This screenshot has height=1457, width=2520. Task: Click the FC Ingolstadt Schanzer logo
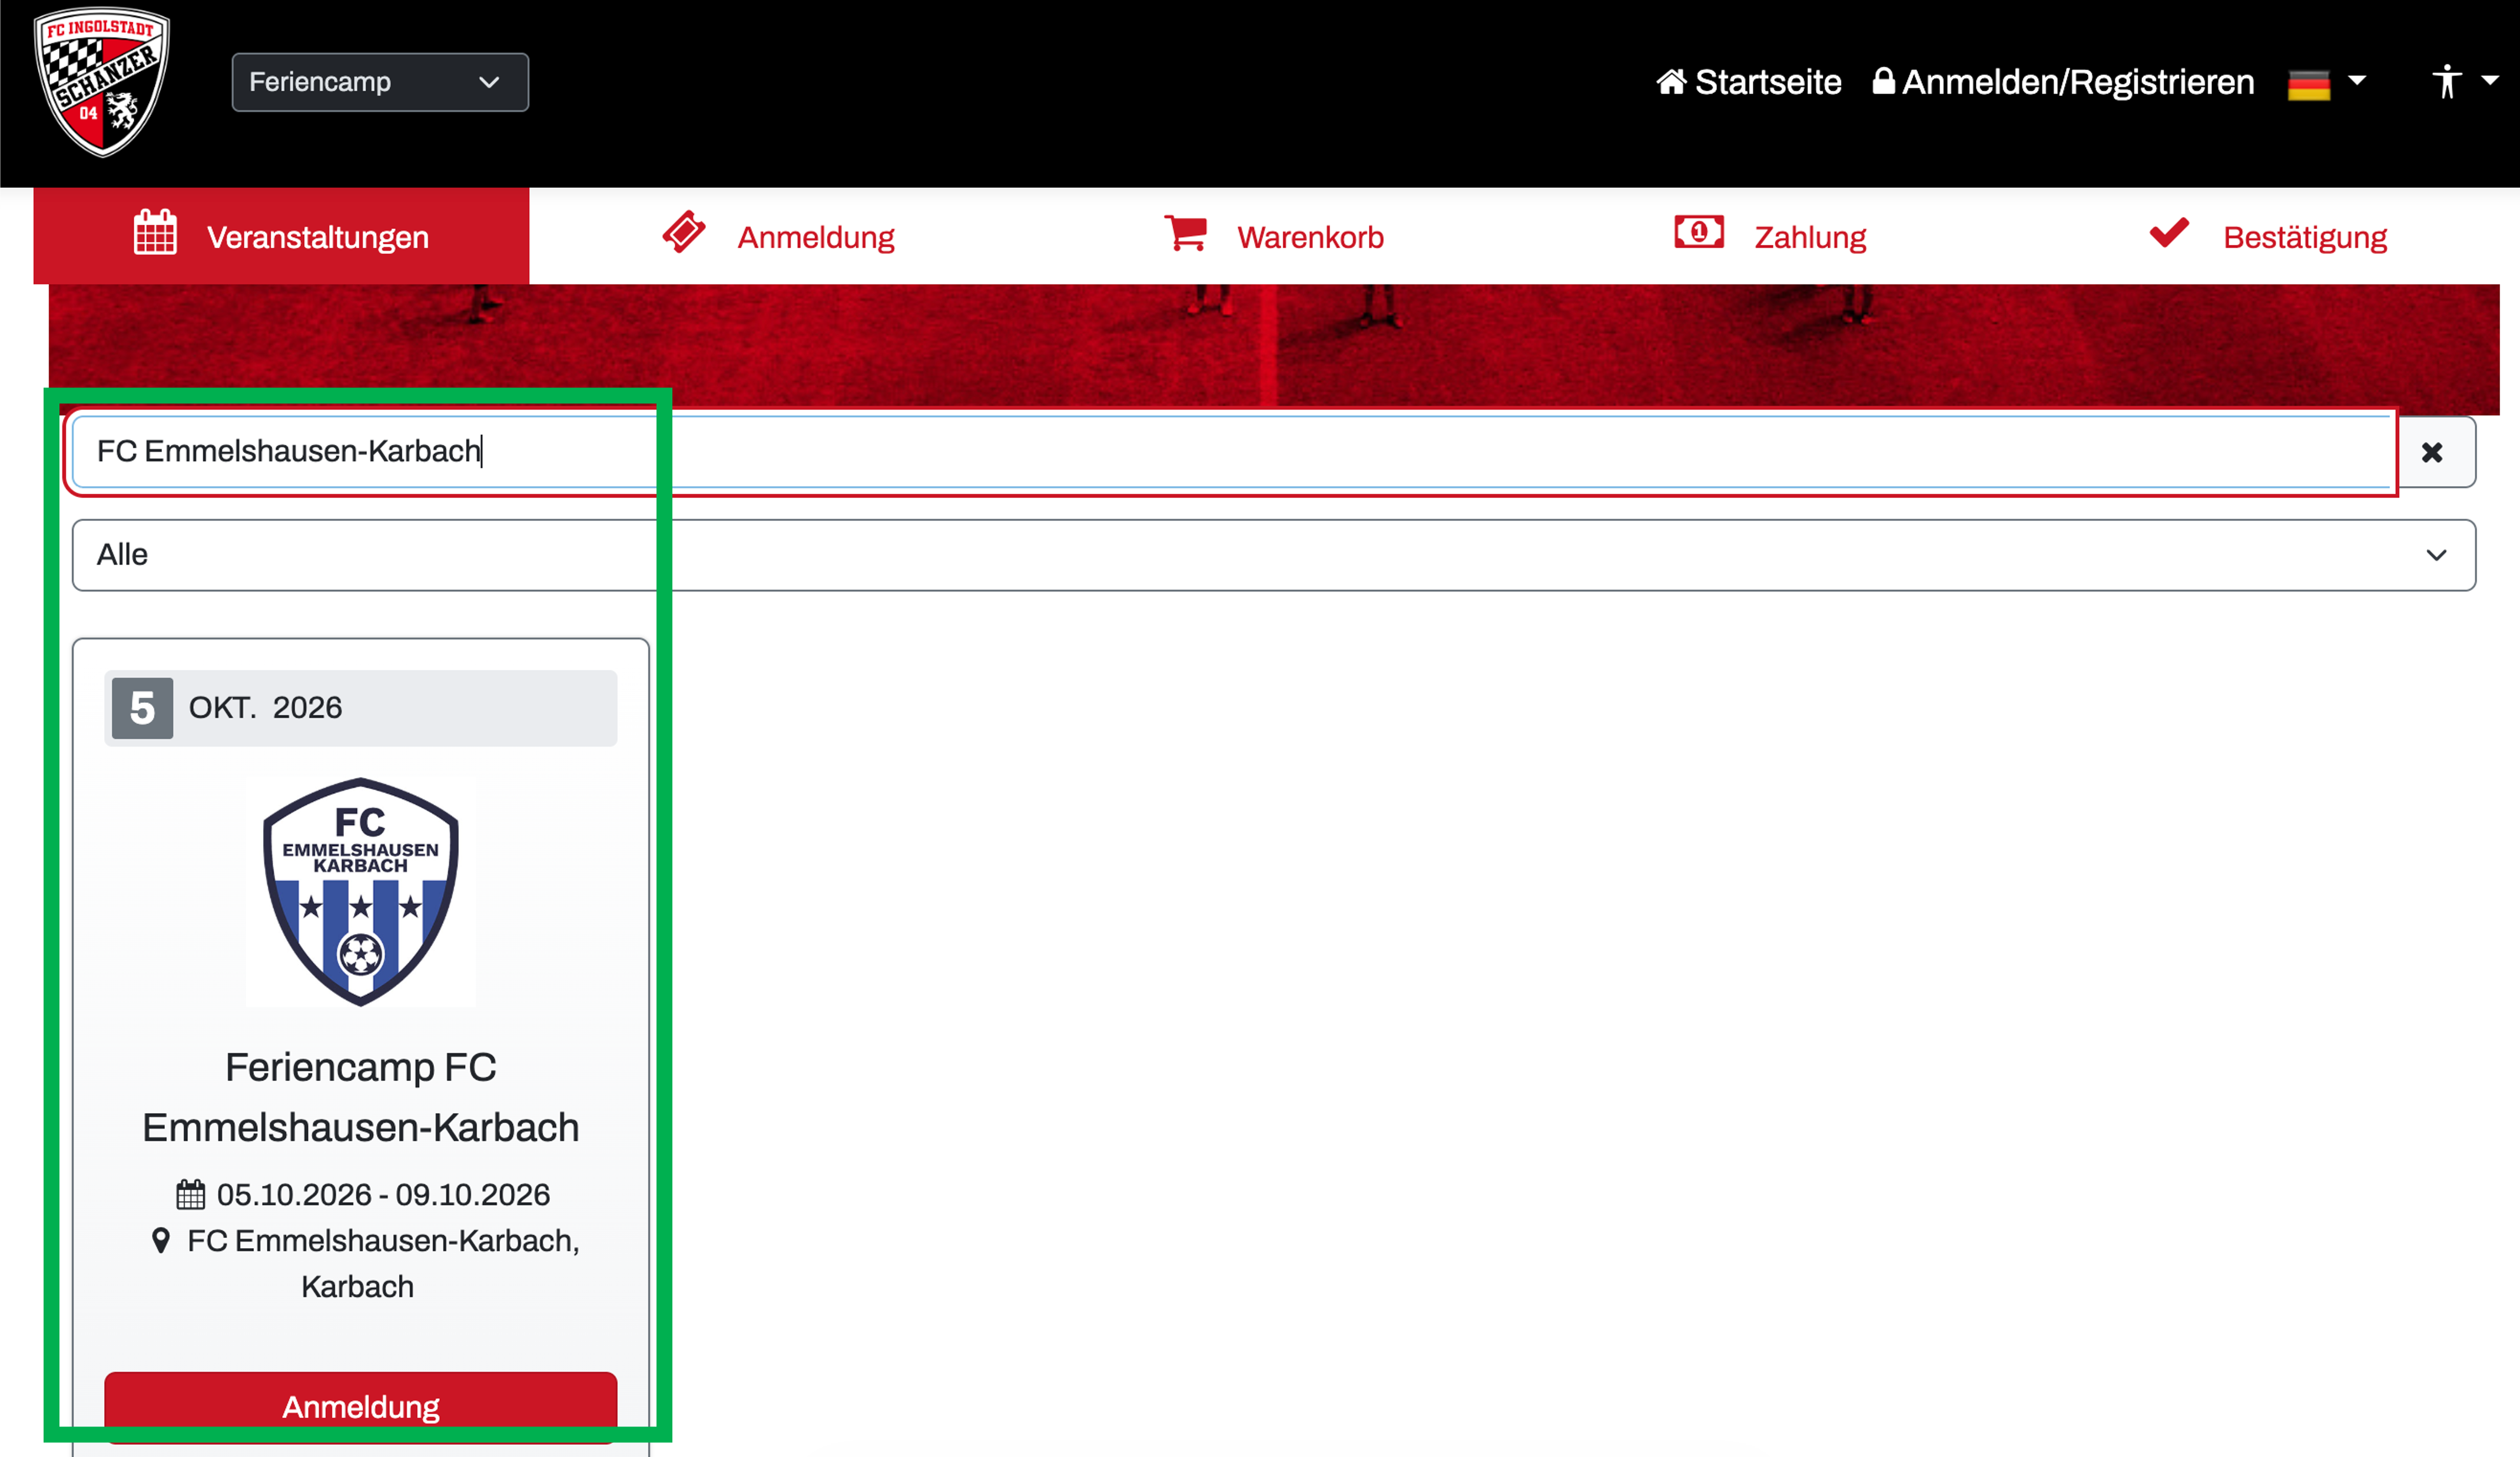coord(101,83)
